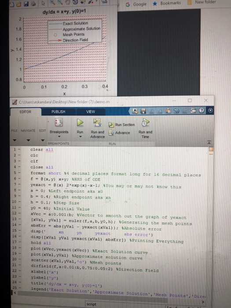Click the Switch Windows icon in quick access bar
The height and width of the screenshot is (308, 231).
tap(193, 111)
